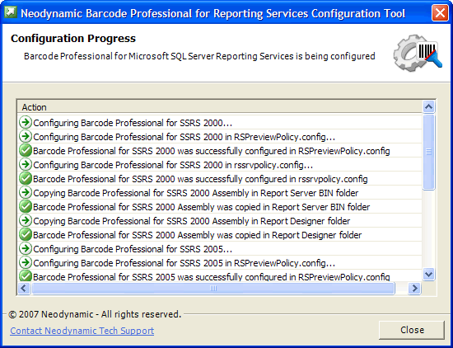Click checkmark for SSRS 2000 Assembly copied in Report Server BIN
This screenshot has height=348, width=453.
(26, 206)
